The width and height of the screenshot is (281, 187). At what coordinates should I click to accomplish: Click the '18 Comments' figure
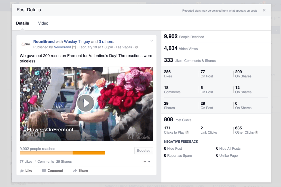172,90
